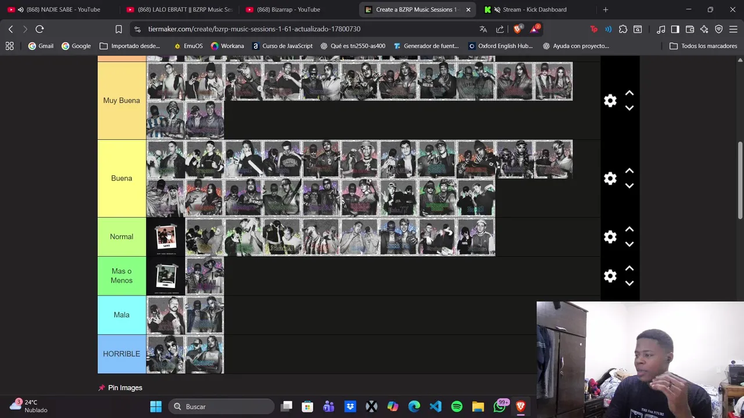Open browser hamburger main menu

click(x=734, y=29)
